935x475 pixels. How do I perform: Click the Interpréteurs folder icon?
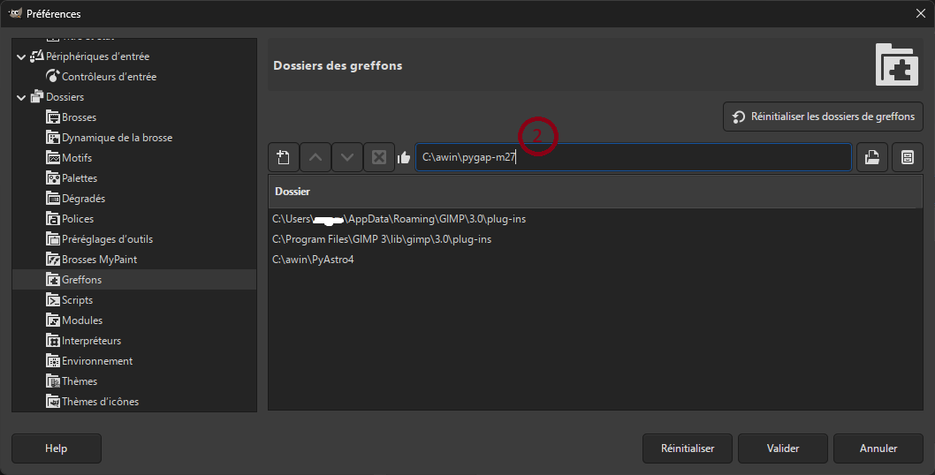coord(53,340)
